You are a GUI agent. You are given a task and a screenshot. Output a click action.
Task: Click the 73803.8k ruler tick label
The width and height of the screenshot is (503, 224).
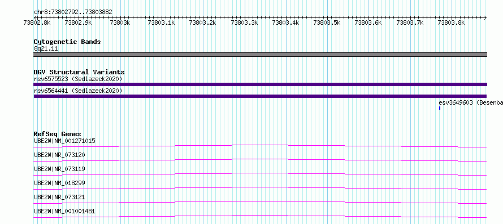pos(452,23)
